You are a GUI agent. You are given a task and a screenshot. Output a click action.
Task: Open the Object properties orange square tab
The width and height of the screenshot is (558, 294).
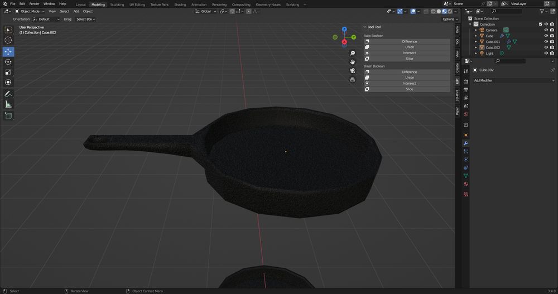click(466, 135)
